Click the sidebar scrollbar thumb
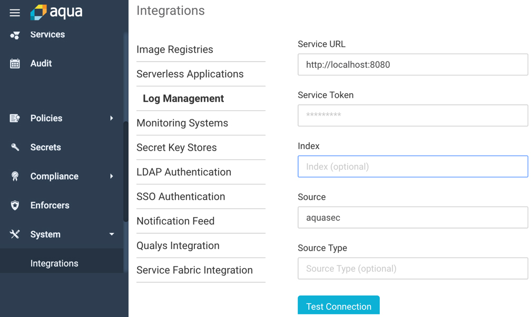Viewport: 531px width, 317px height. 125,171
